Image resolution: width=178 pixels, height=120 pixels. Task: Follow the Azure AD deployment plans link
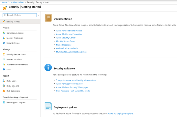coord(120,113)
